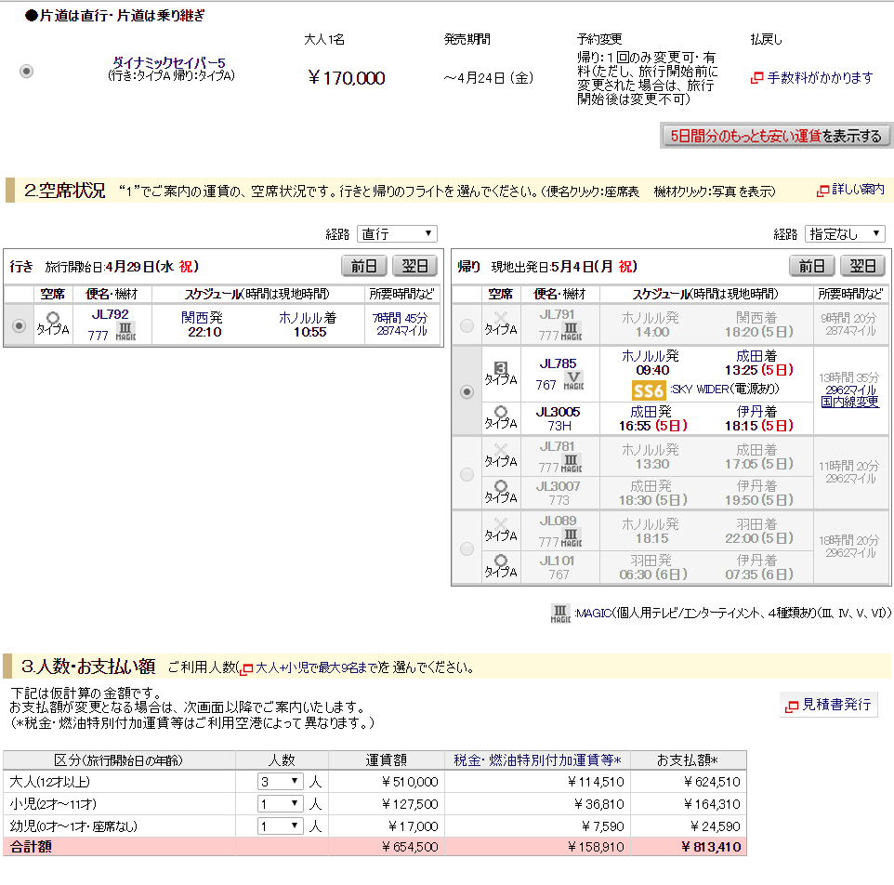894x885 pixels.
Task: Open the 幼児(0才〜1才) passenger count dropdown
Action: pyautogui.click(x=280, y=826)
